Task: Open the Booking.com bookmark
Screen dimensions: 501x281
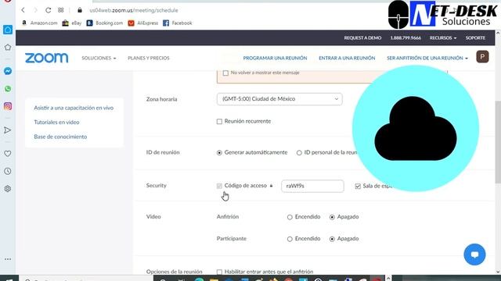Action: pos(105,23)
